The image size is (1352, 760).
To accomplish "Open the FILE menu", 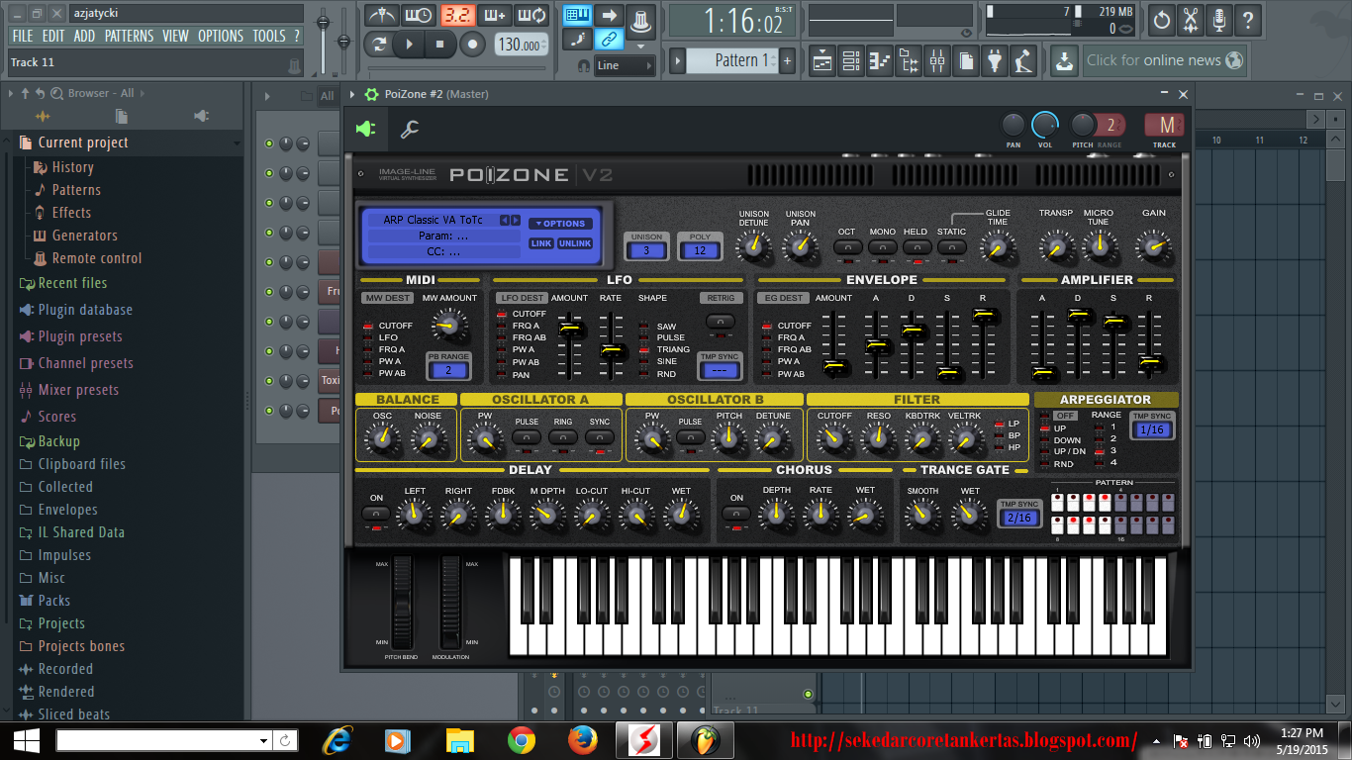I will point(23,36).
